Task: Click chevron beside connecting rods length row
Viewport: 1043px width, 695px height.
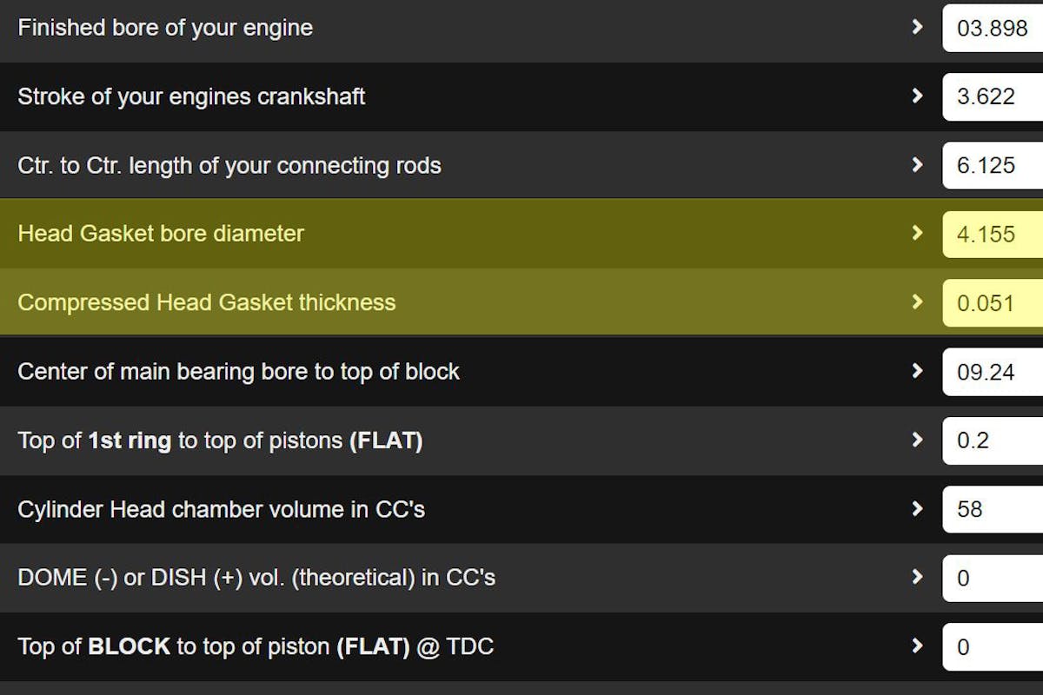Action: 917,164
